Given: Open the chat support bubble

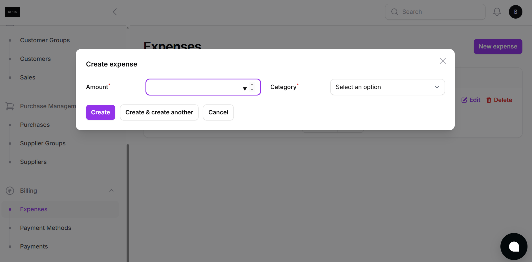Looking at the screenshot, I should click(x=514, y=246).
